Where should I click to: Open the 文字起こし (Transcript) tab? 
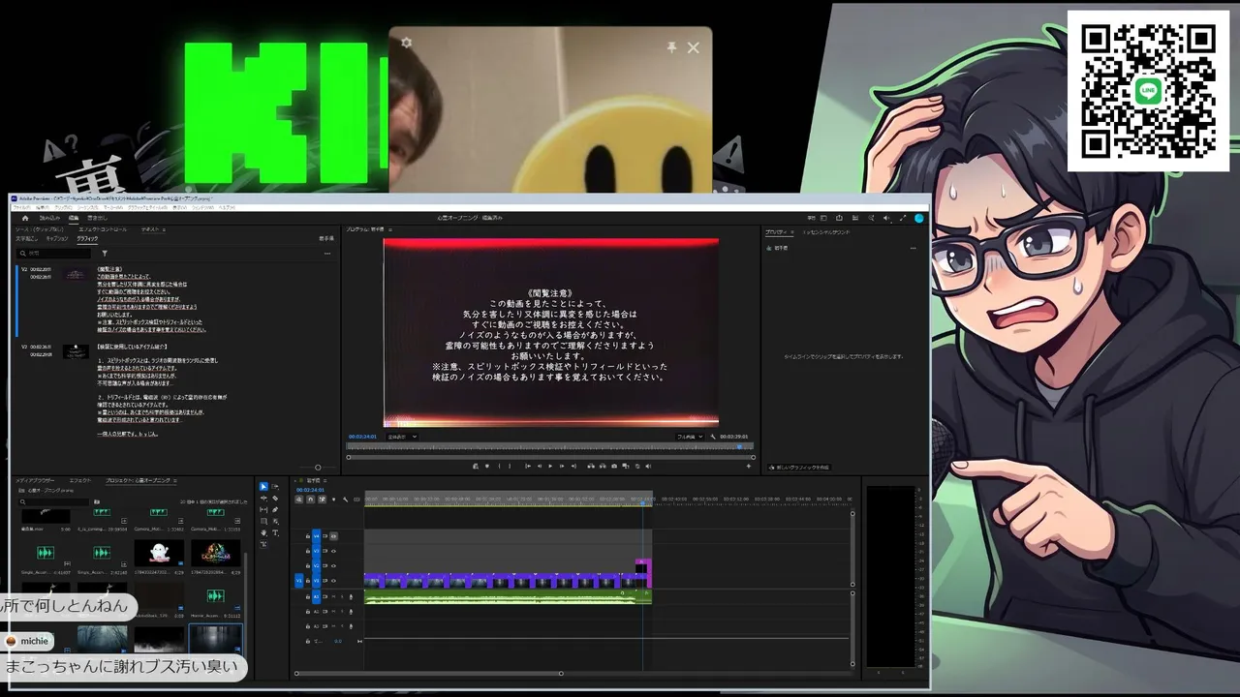click(26, 238)
